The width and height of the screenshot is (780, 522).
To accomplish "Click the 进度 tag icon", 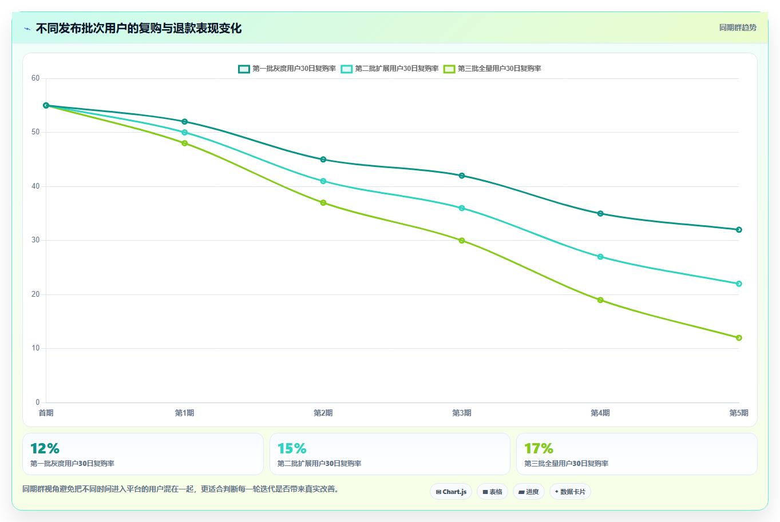I will click(x=521, y=492).
